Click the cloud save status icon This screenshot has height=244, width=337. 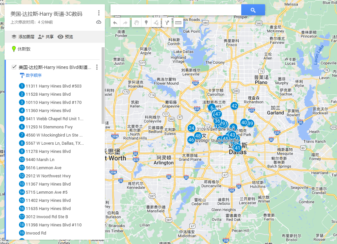(99, 22)
